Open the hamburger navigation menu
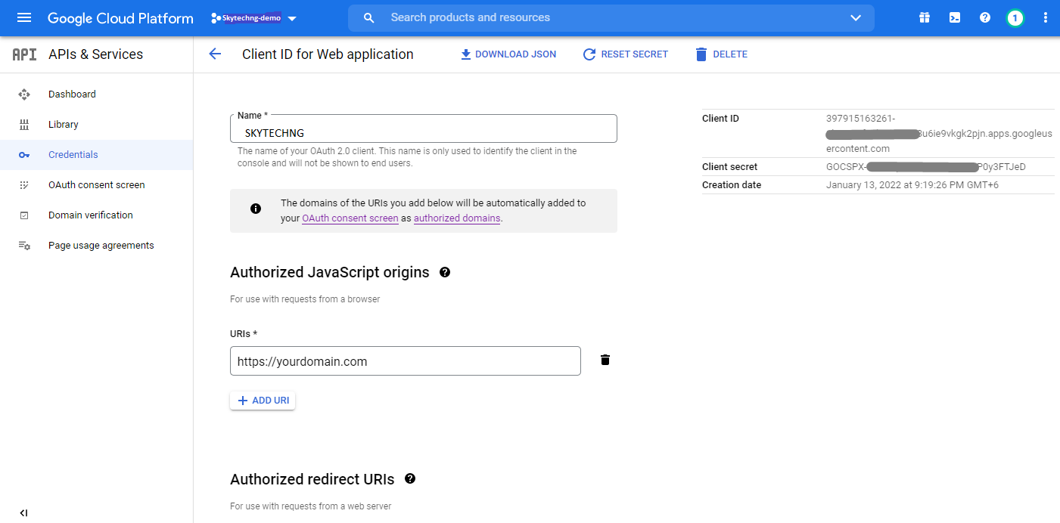 click(24, 17)
